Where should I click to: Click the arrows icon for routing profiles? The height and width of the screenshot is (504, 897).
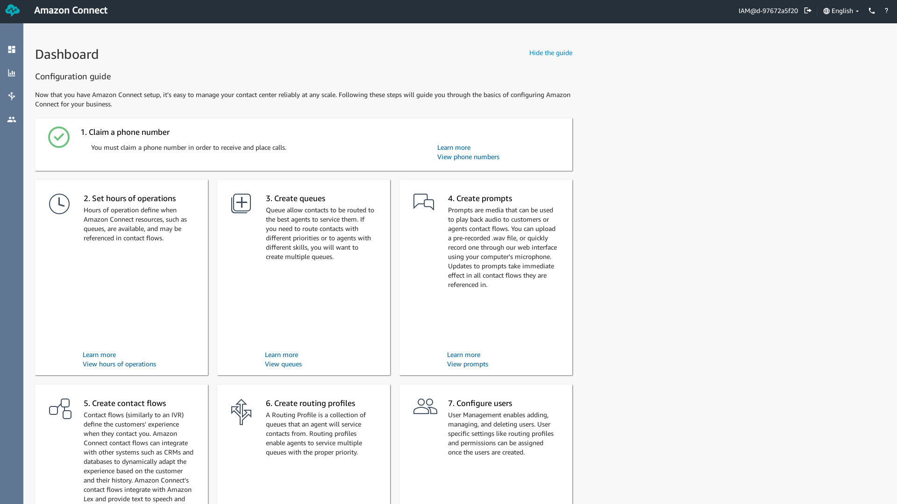click(x=241, y=412)
